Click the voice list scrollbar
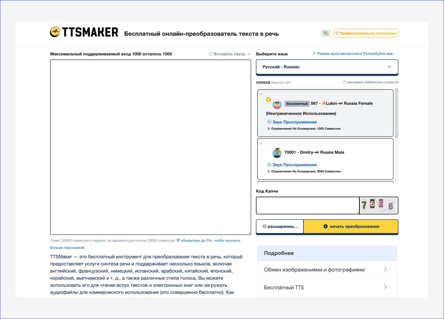Viewport: 444px width, 319px height. 397,113
